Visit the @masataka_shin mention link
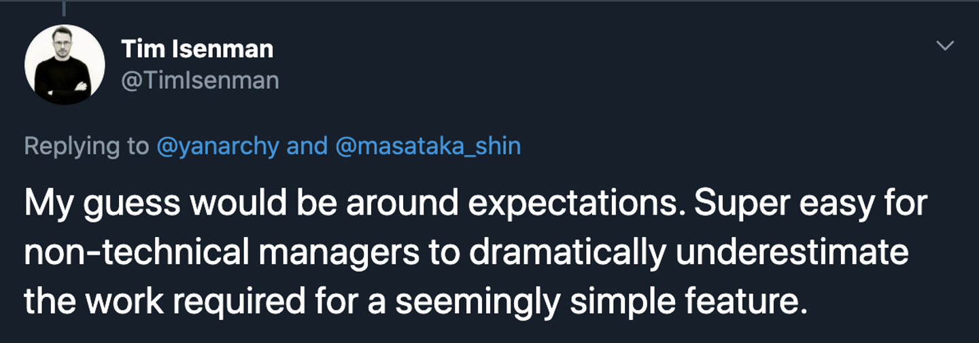 428,146
